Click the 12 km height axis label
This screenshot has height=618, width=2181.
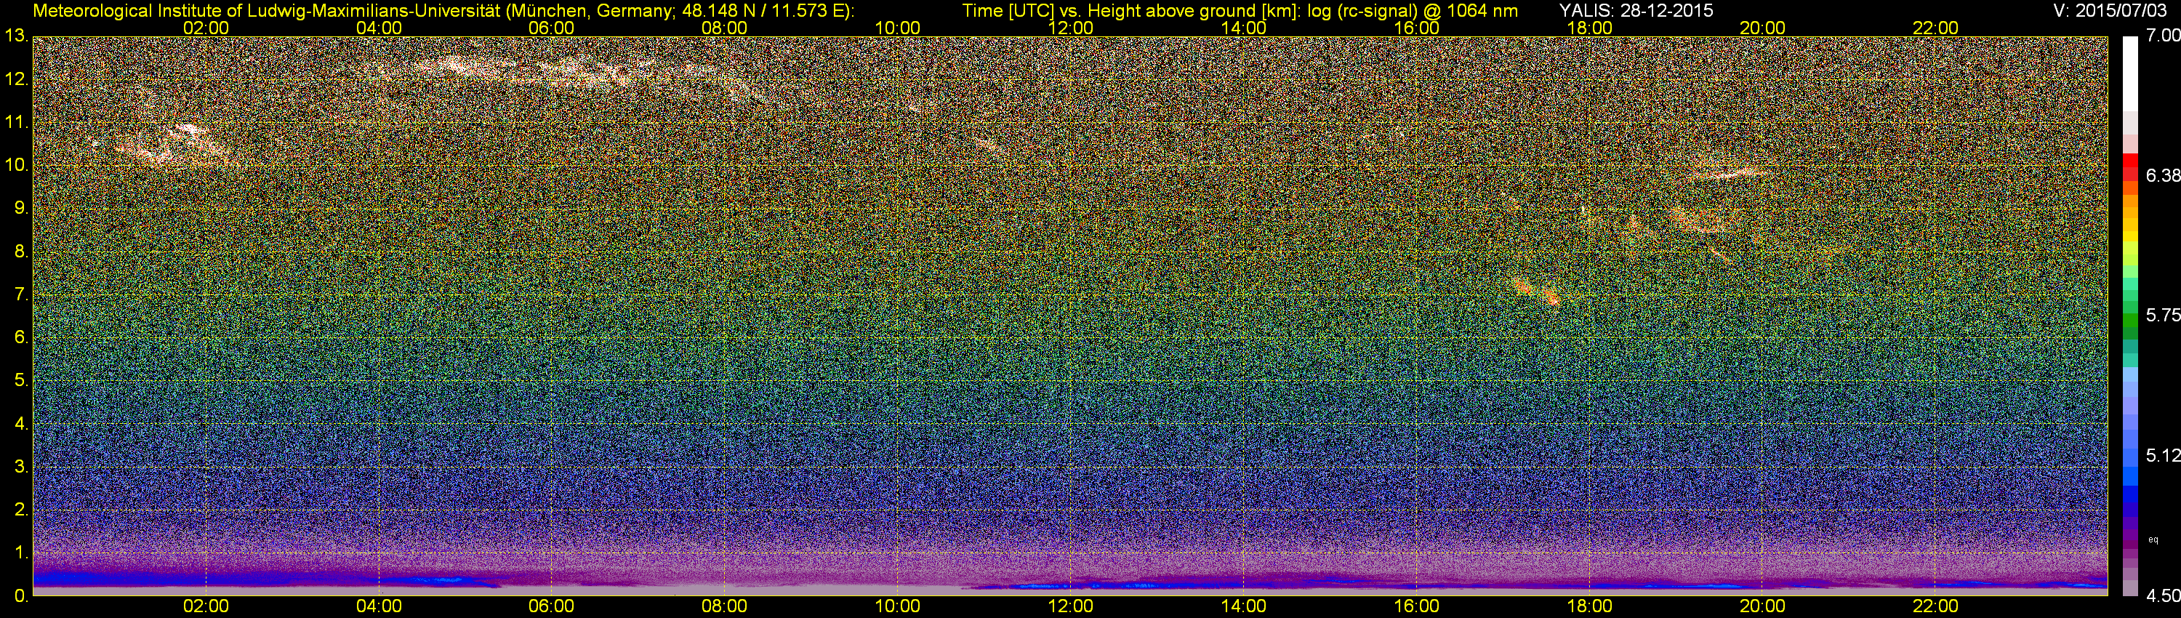tap(16, 79)
